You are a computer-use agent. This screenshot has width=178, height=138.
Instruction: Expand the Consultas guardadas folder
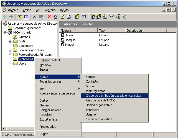click(5, 28)
